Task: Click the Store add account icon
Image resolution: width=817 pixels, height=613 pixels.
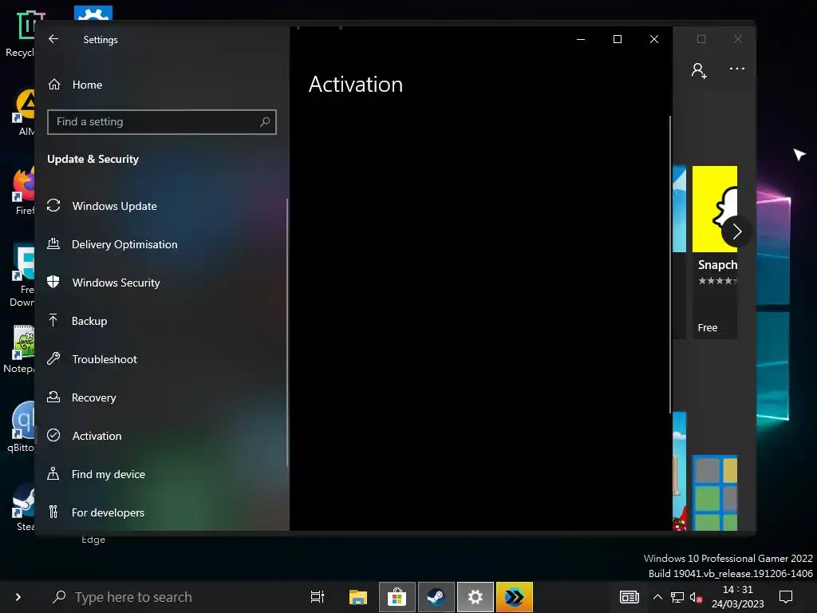Action: coord(699,70)
